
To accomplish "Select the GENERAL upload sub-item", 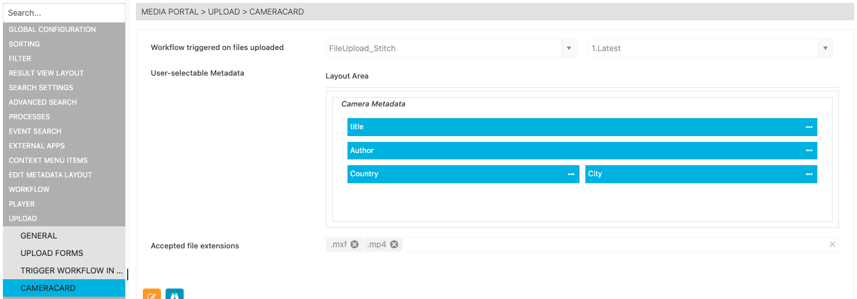I will coord(39,236).
